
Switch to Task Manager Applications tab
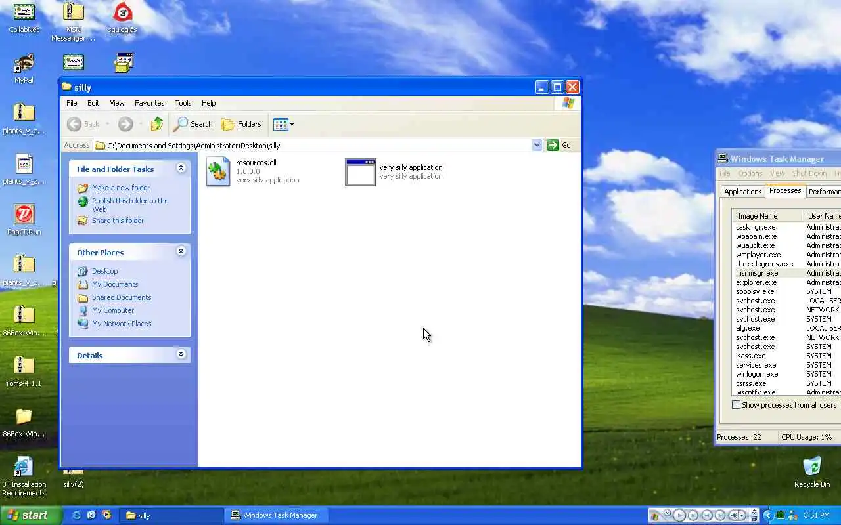(742, 192)
